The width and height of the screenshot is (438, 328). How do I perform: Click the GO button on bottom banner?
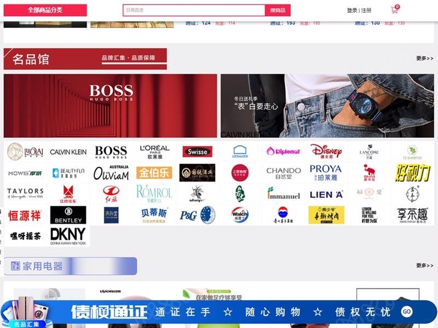pos(406,311)
